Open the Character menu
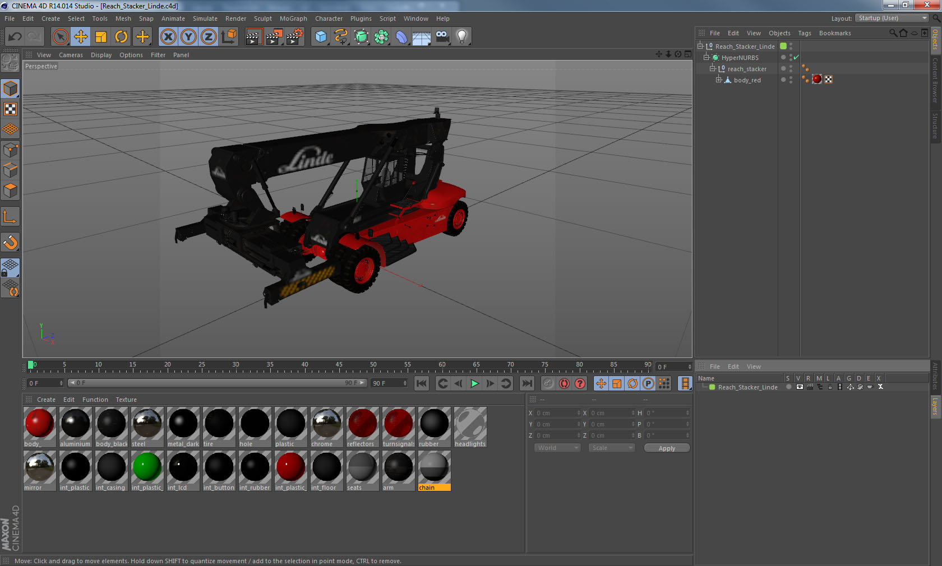The width and height of the screenshot is (942, 566). (329, 18)
